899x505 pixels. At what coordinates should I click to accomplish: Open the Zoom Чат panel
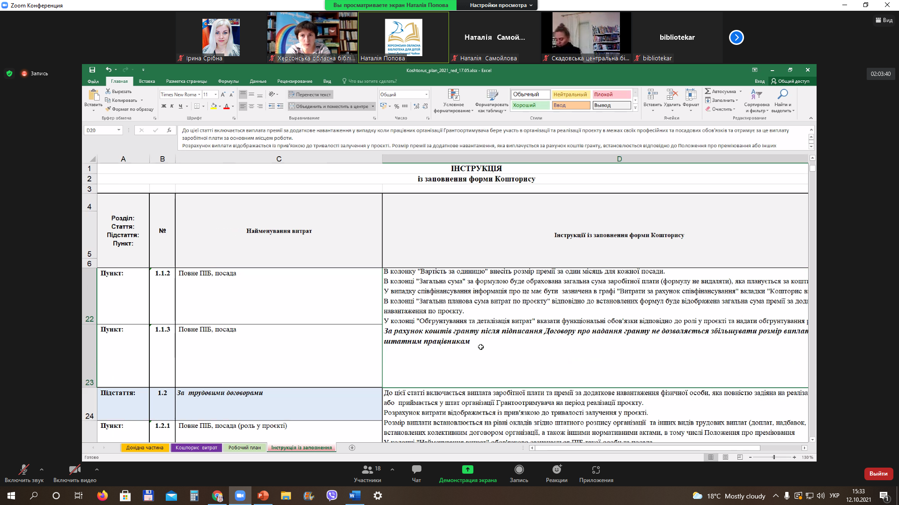(416, 473)
